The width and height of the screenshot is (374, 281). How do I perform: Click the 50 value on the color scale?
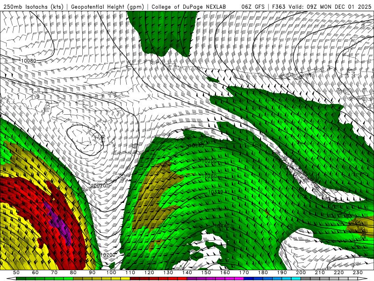point(16,273)
